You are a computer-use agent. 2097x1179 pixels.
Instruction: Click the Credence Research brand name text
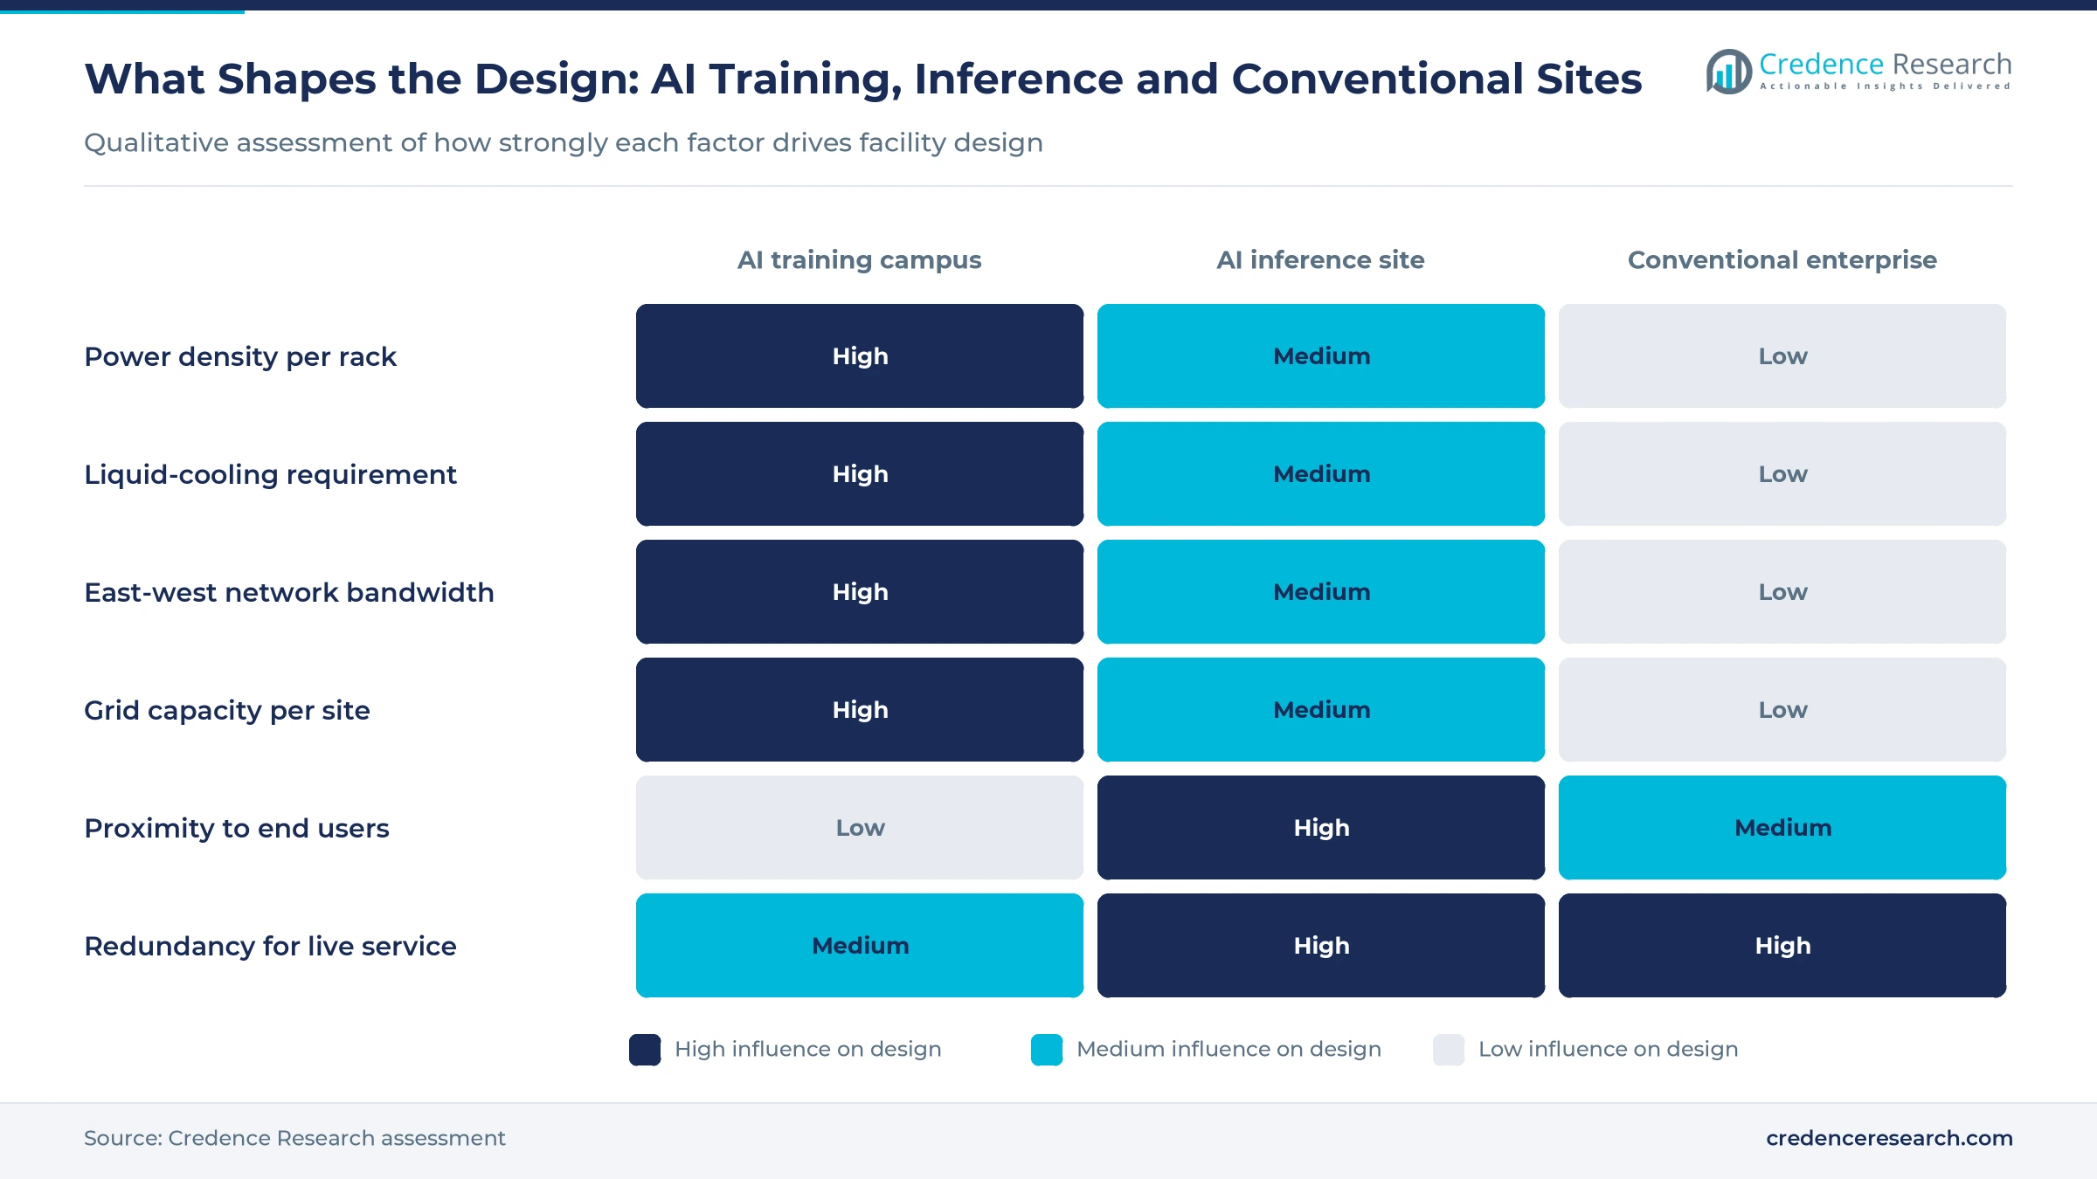pyautogui.click(x=1886, y=65)
